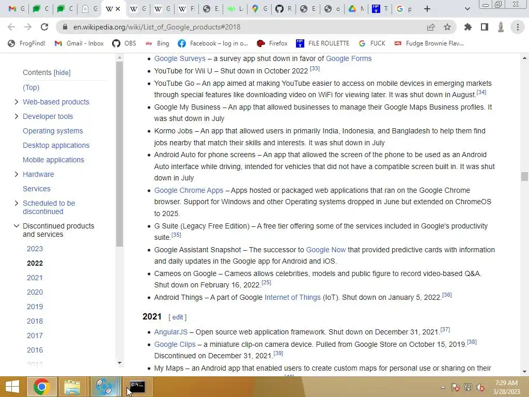Switch to the Gmail browser tab
This screenshot has width=529, height=397.
pyautogui.click(x=17, y=9)
